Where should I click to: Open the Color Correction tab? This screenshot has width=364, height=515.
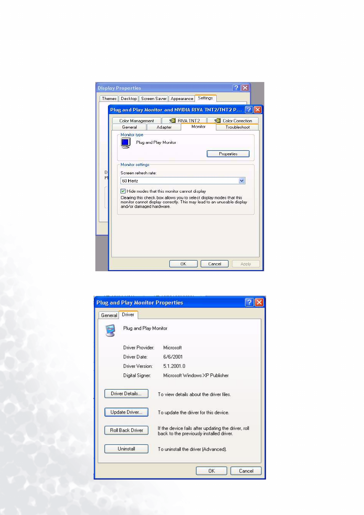coord(233,121)
